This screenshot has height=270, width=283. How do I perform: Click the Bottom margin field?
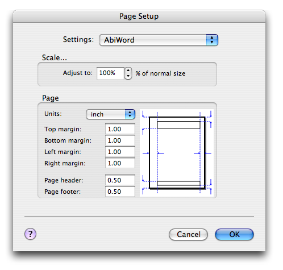[120, 140]
